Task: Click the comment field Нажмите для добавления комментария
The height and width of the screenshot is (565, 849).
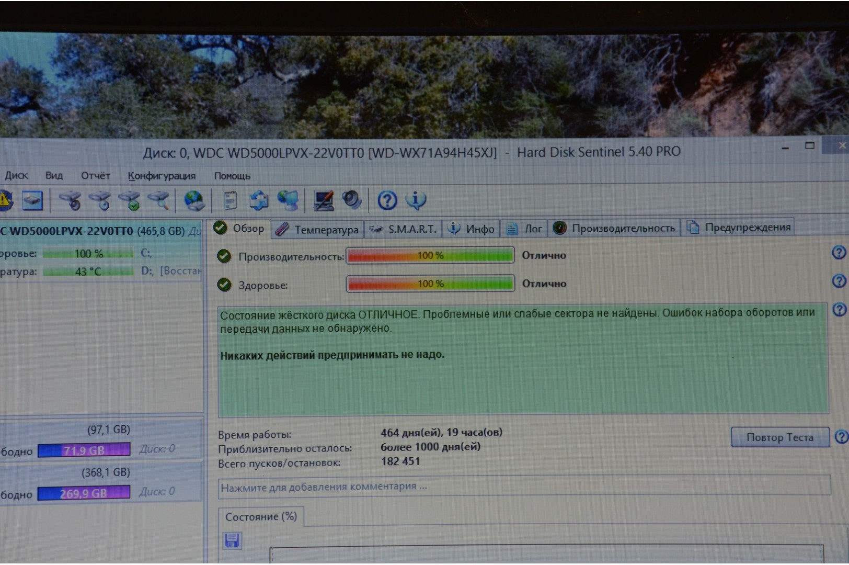Action: coord(524,486)
